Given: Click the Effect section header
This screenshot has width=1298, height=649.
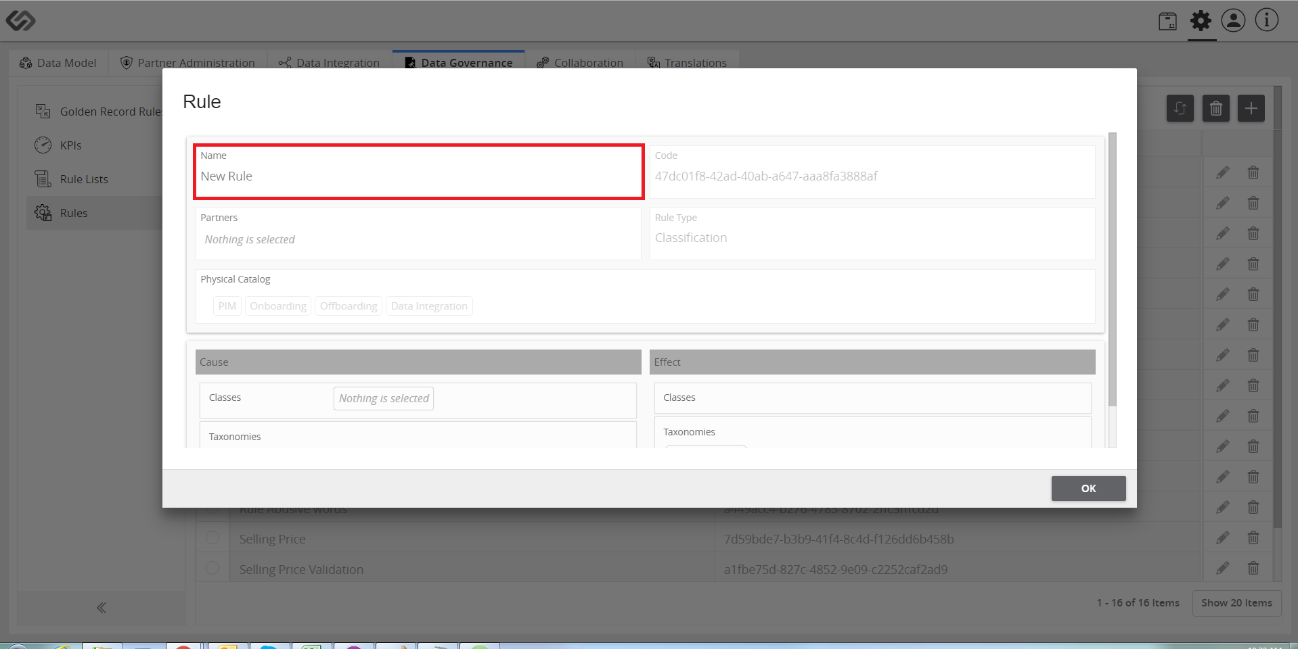Looking at the screenshot, I should point(872,362).
